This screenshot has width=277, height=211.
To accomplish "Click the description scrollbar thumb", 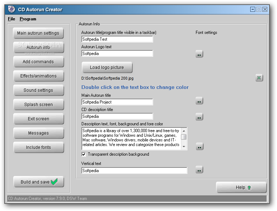I will pyautogui.click(x=184, y=137).
